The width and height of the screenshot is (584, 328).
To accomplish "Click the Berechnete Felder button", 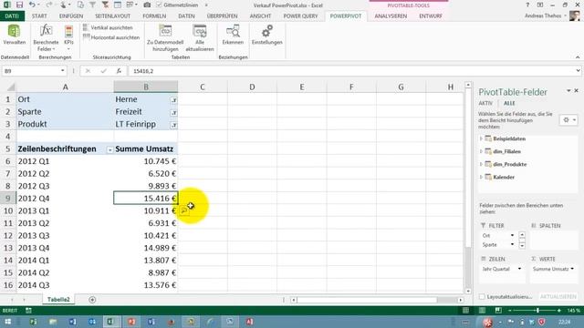I will coord(46,38).
